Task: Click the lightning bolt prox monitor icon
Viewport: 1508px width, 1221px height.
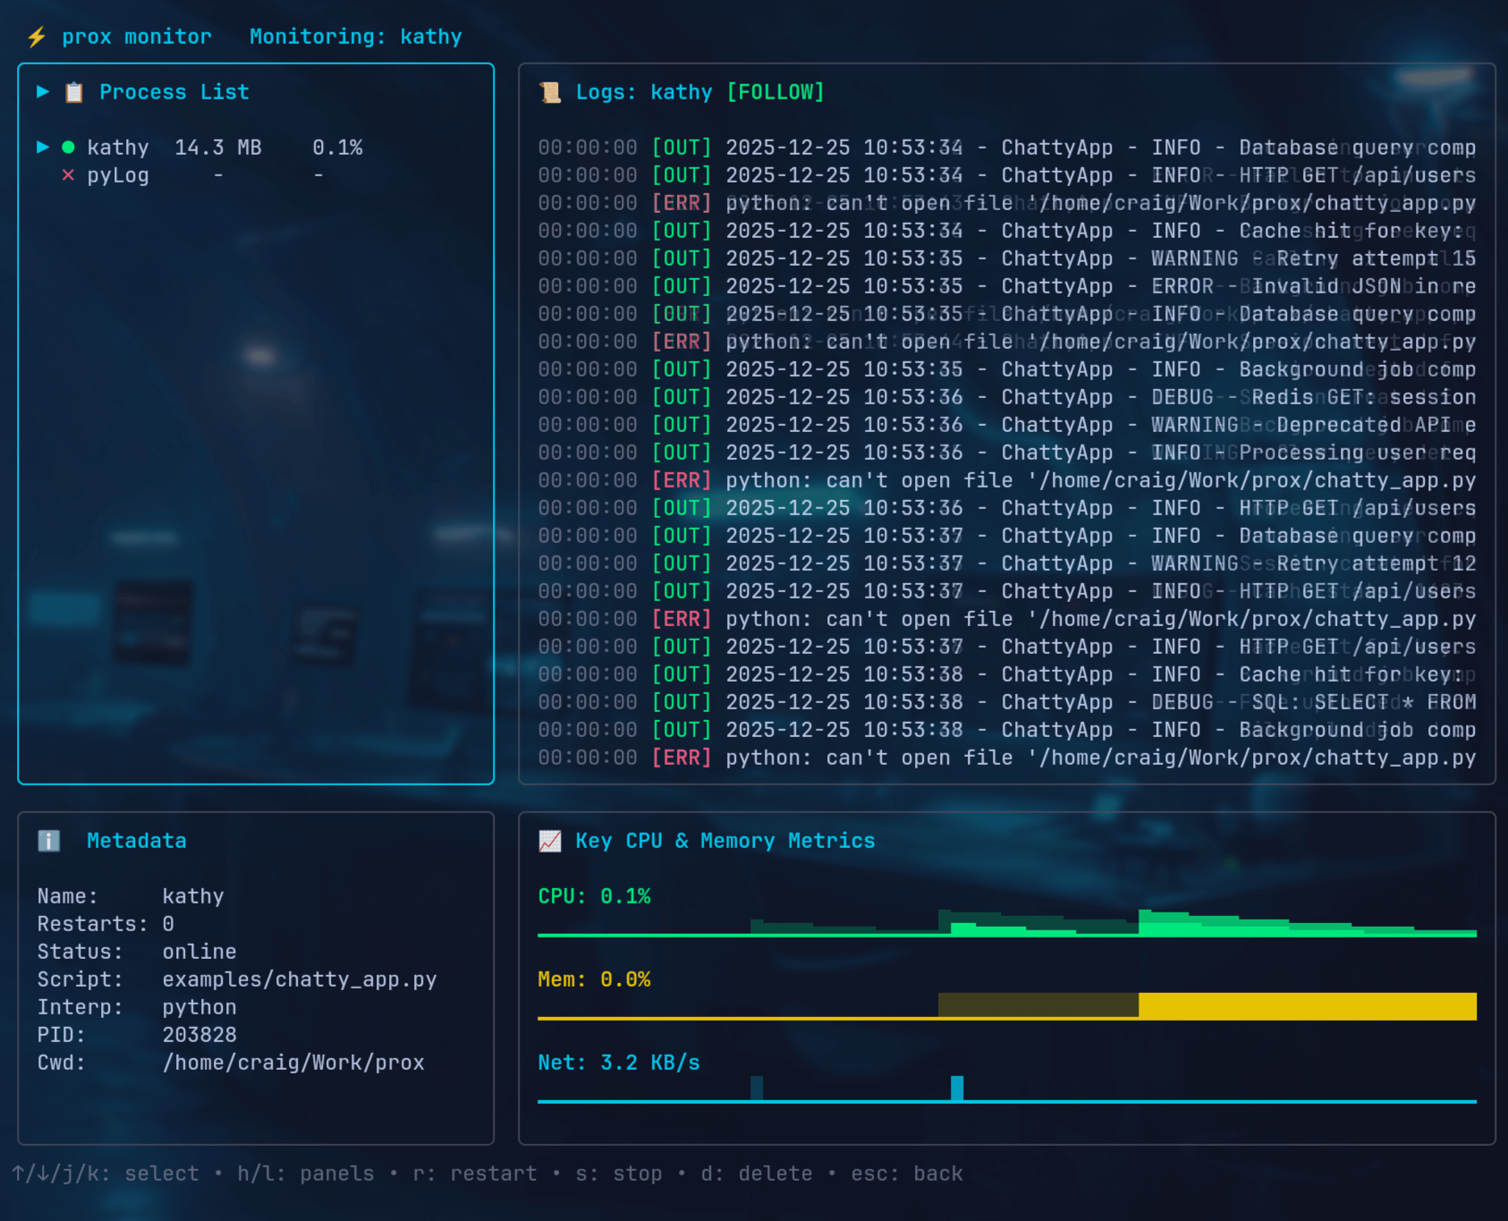Action: [36, 37]
